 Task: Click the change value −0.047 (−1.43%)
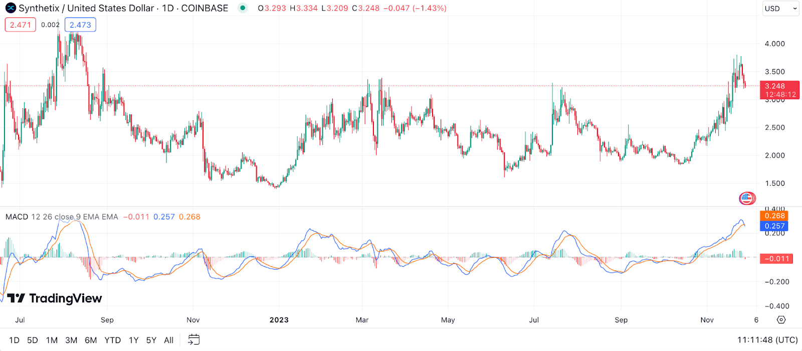[415, 8]
